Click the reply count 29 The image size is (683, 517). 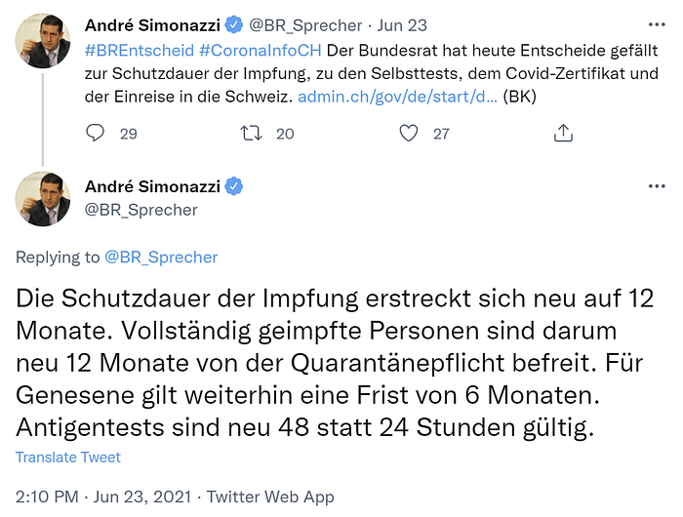pos(129,134)
